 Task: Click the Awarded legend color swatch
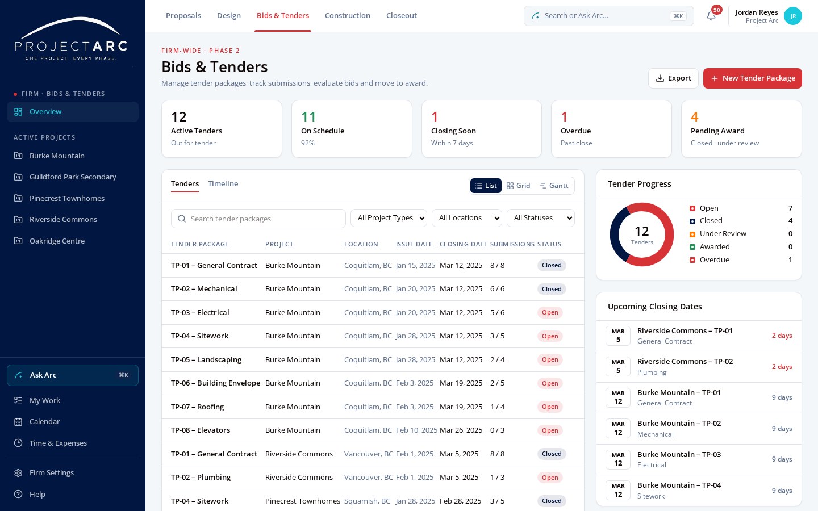692,247
